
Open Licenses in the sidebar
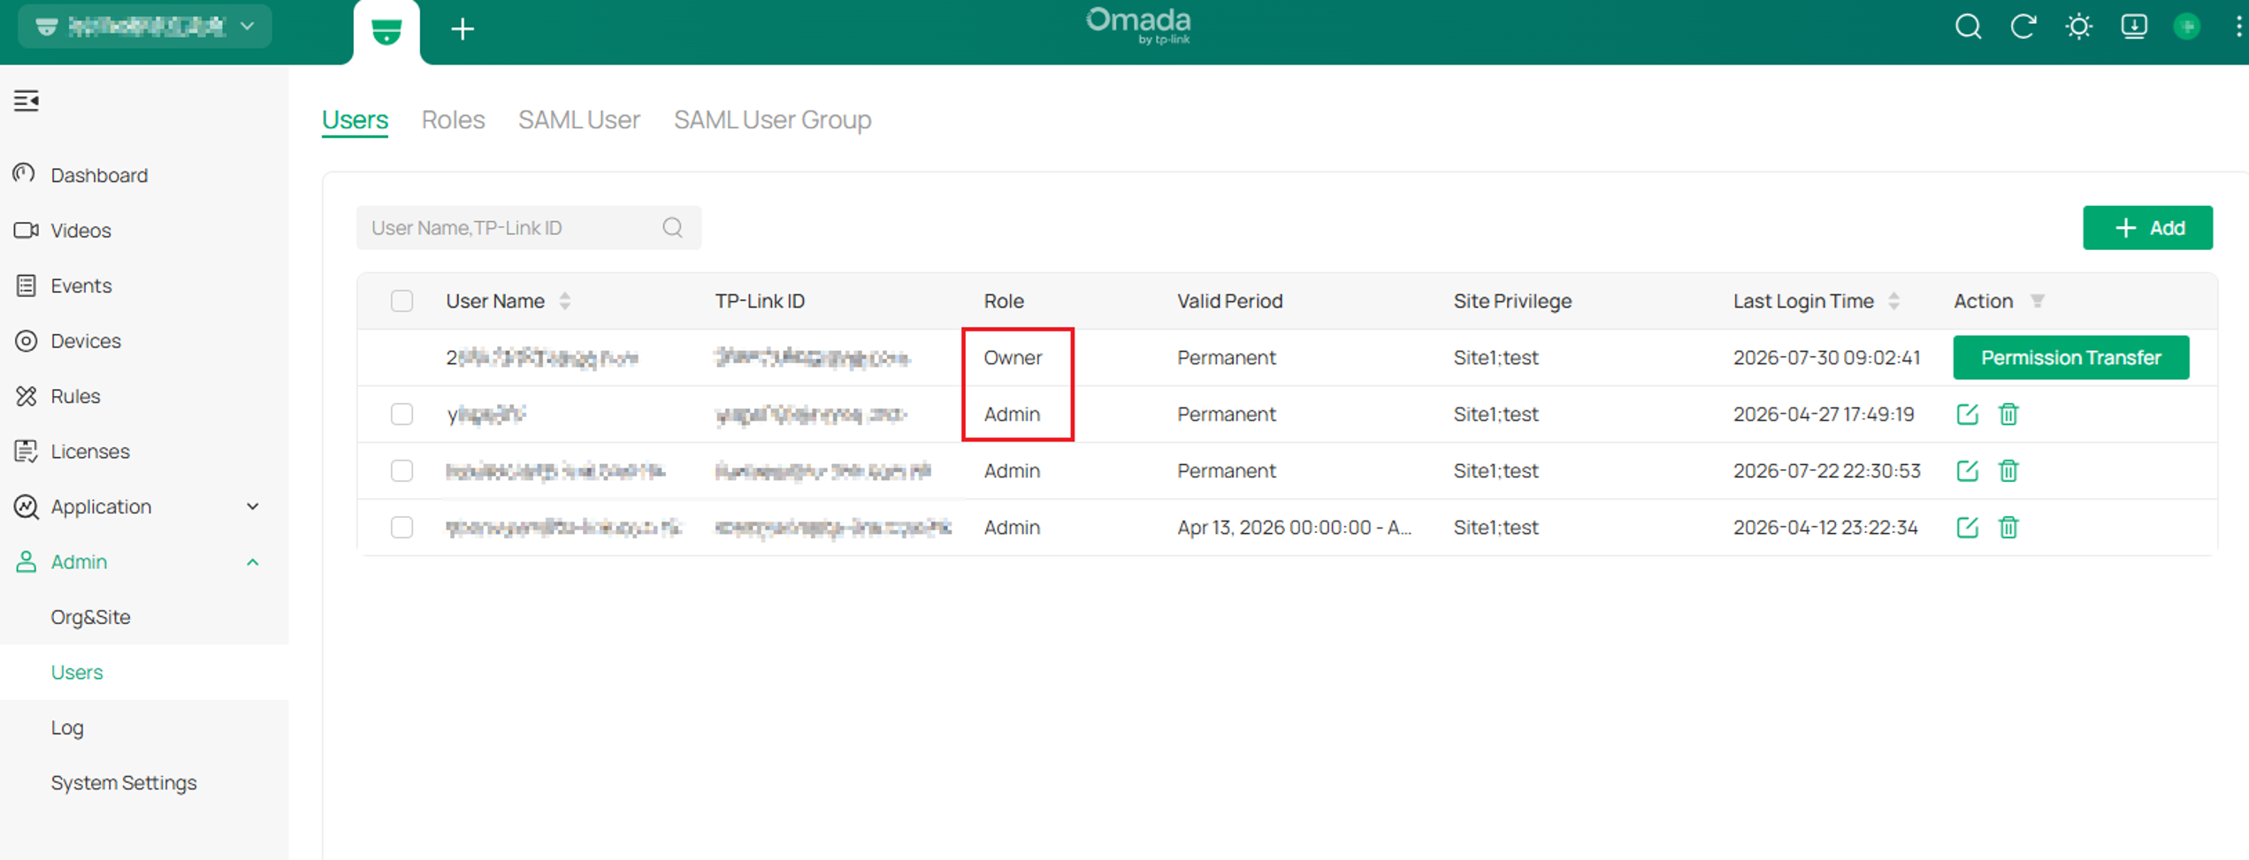(x=90, y=452)
